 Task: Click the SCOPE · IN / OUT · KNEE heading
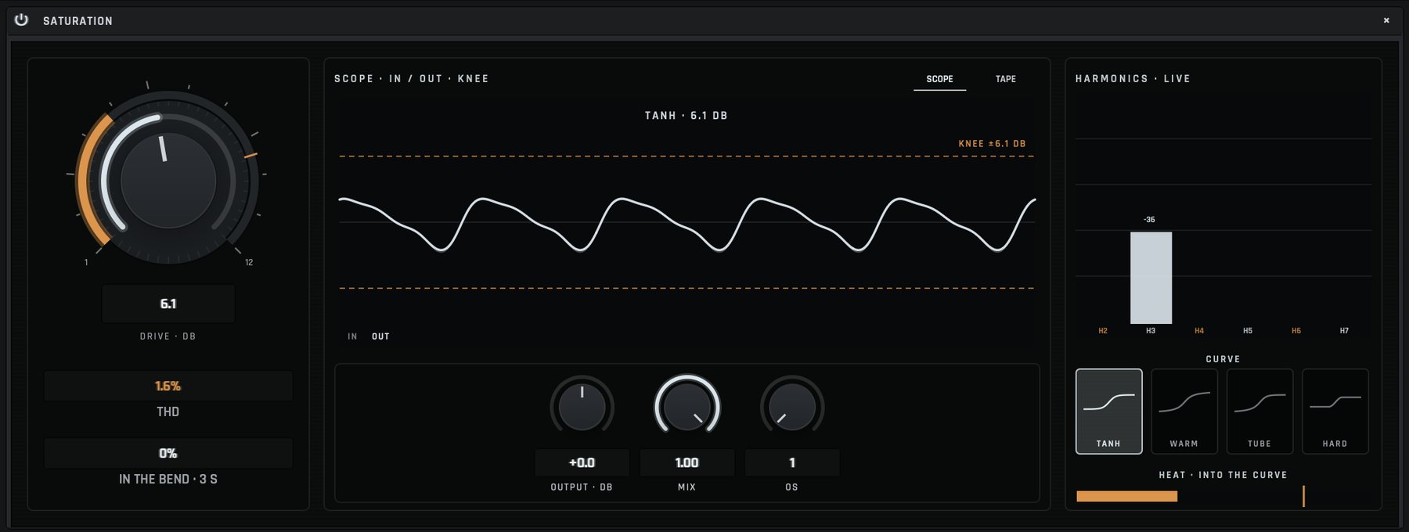point(412,79)
